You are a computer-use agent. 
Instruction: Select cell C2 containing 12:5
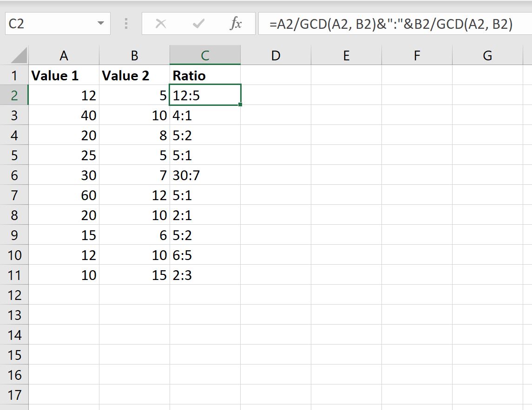205,95
